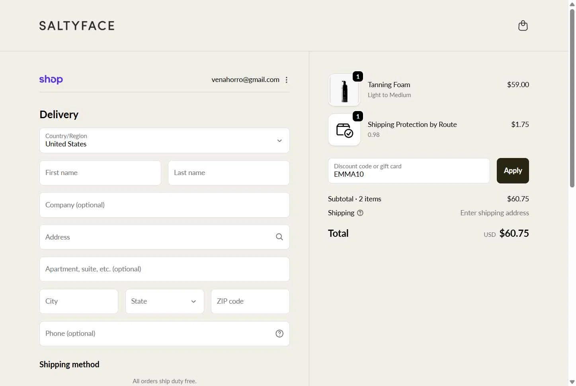Apply the discount code
The image size is (576, 386).
tap(513, 171)
